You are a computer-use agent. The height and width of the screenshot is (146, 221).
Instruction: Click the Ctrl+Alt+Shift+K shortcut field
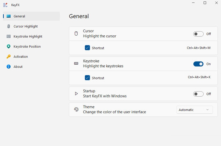[x=199, y=77]
